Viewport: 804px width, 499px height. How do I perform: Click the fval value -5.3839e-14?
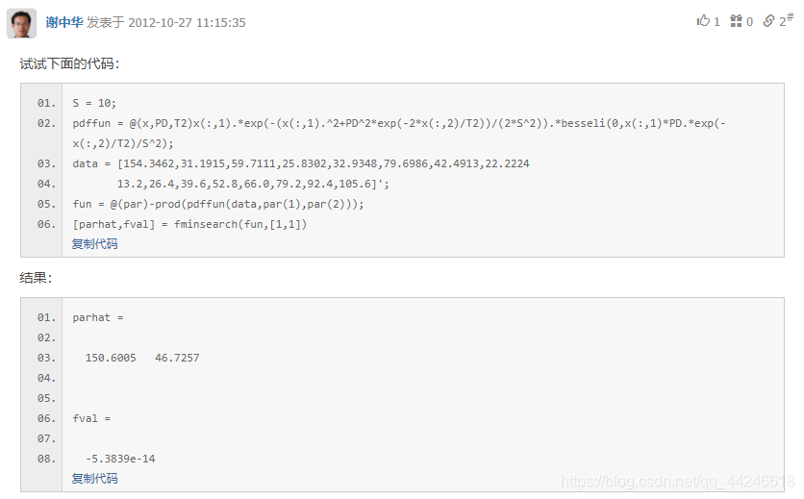[x=120, y=459]
